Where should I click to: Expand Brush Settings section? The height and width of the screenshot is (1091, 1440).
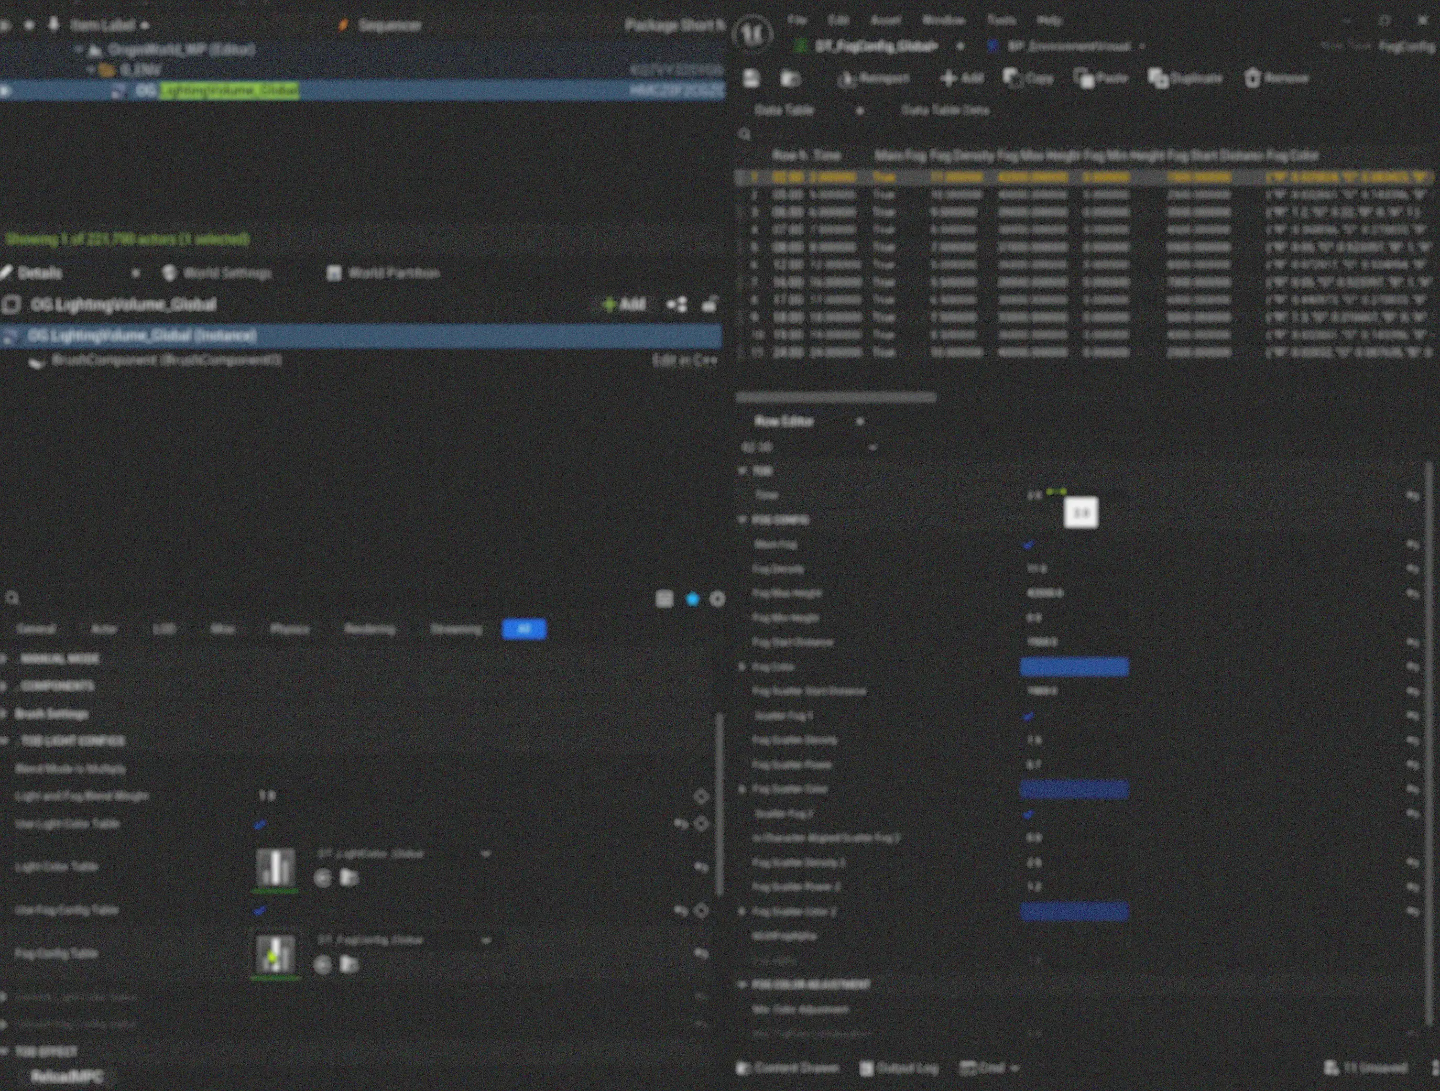tap(4, 714)
